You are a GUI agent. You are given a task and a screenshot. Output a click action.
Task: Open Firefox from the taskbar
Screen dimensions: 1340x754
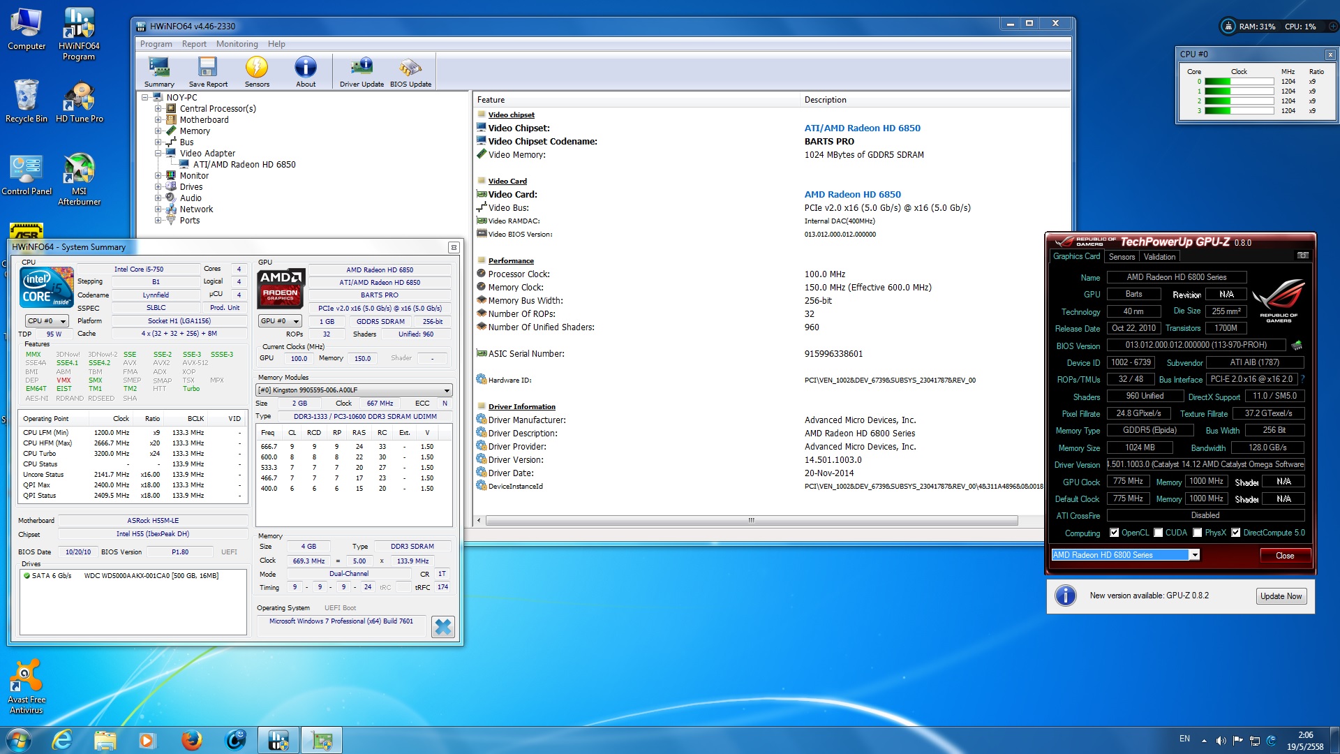tap(192, 739)
